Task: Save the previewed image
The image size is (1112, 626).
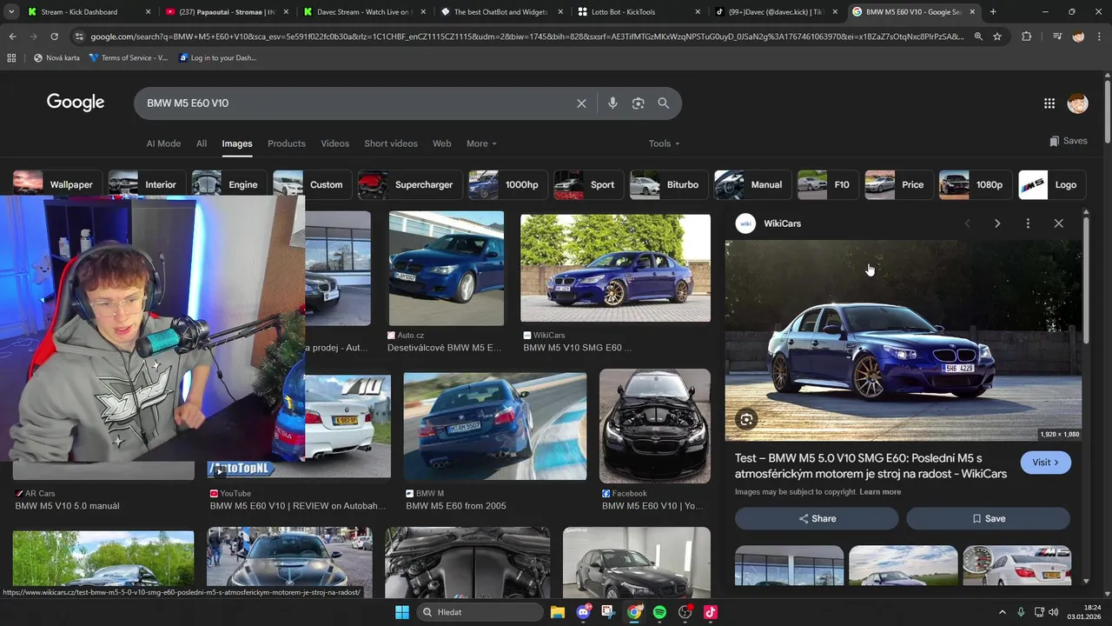Action: click(x=988, y=519)
